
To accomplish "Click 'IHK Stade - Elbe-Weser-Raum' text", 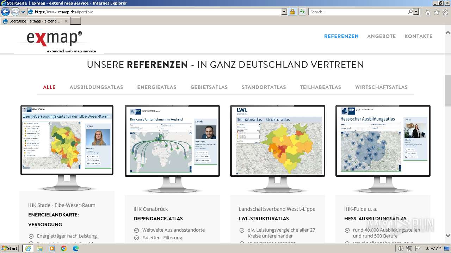I will coord(62,205).
